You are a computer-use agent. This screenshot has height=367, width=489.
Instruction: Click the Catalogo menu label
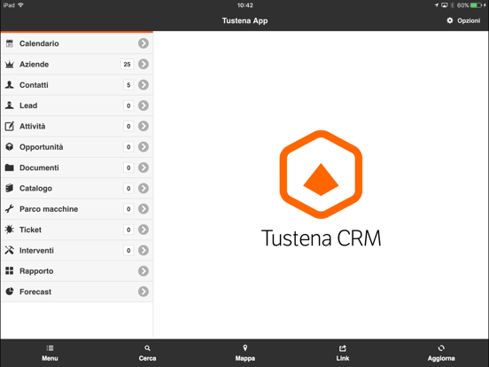pyautogui.click(x=35, y=189)
